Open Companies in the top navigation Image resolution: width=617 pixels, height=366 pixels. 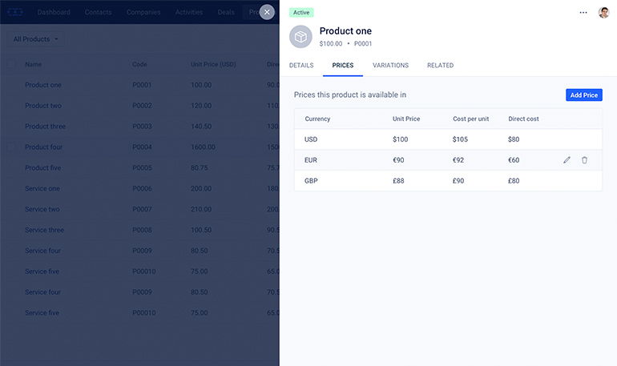pyautogui.click(x=143, y=12)
